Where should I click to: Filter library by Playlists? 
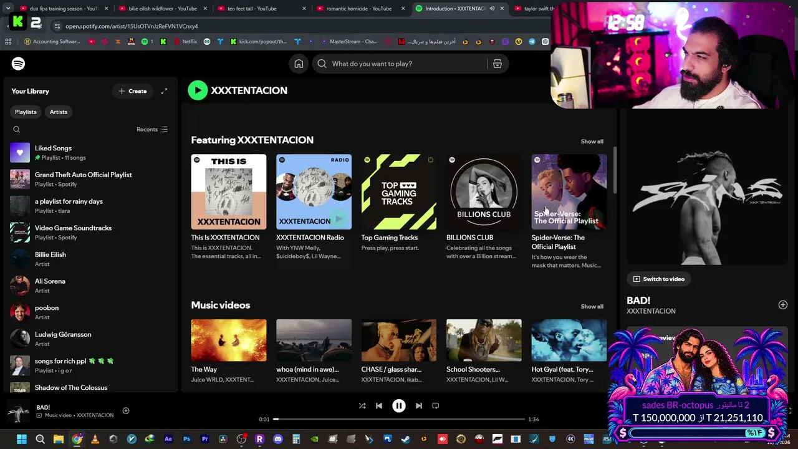click(x=26, y=112)
